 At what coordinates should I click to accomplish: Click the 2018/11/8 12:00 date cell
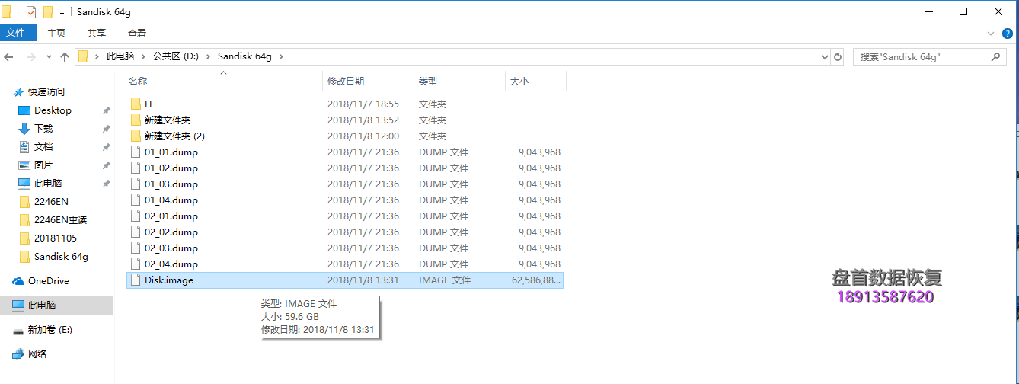point(363,136)
